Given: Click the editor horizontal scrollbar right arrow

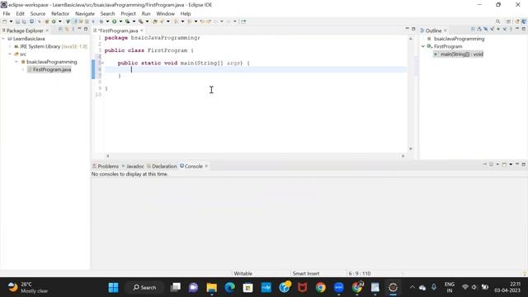Looking at the screenshot, I should tap(403, 156).
